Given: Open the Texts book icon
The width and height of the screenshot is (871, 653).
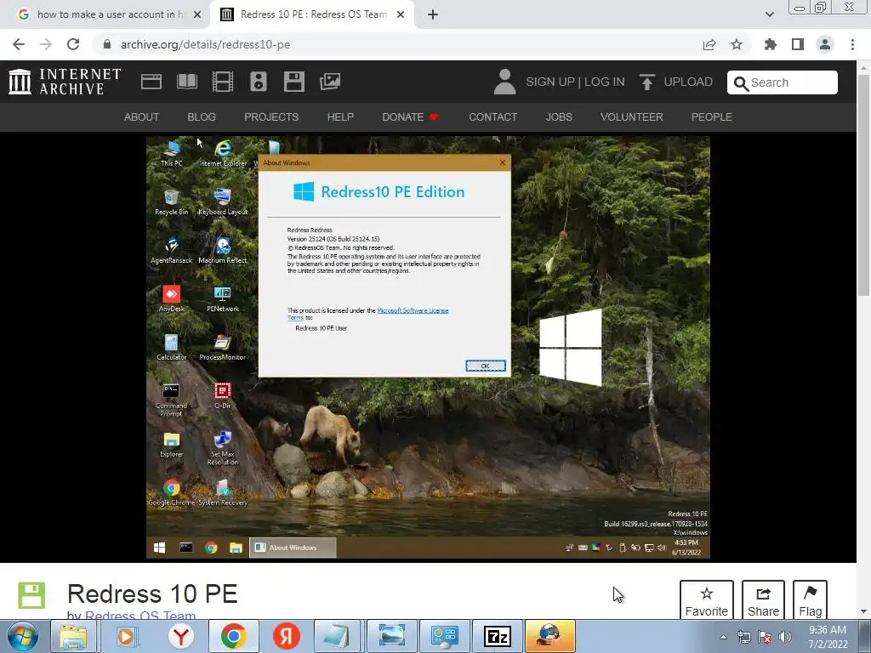Looking at the screenshot, I should (186, 82).
